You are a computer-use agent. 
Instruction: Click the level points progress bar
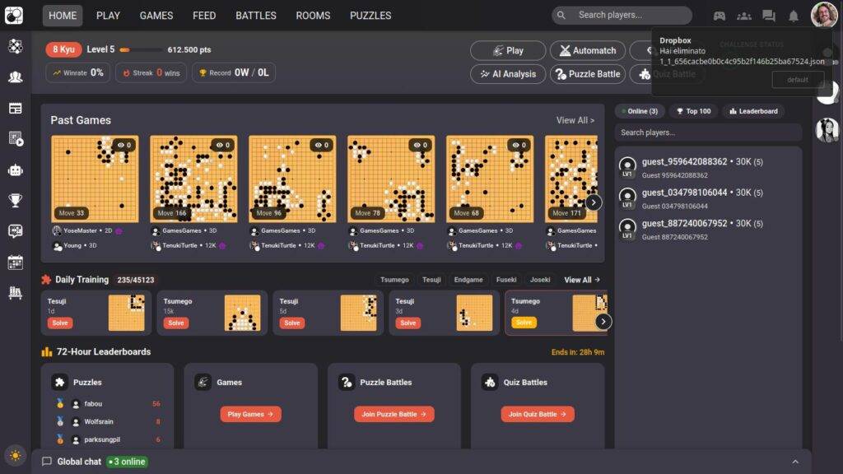pyautogui.click(x=140, y=49)
